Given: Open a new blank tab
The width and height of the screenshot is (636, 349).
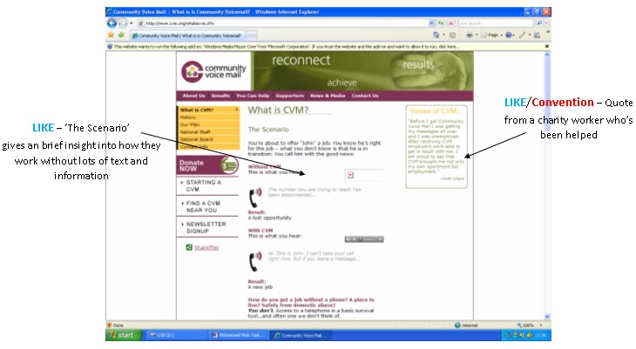Looking at the screenshot, I should coord(252,36).
